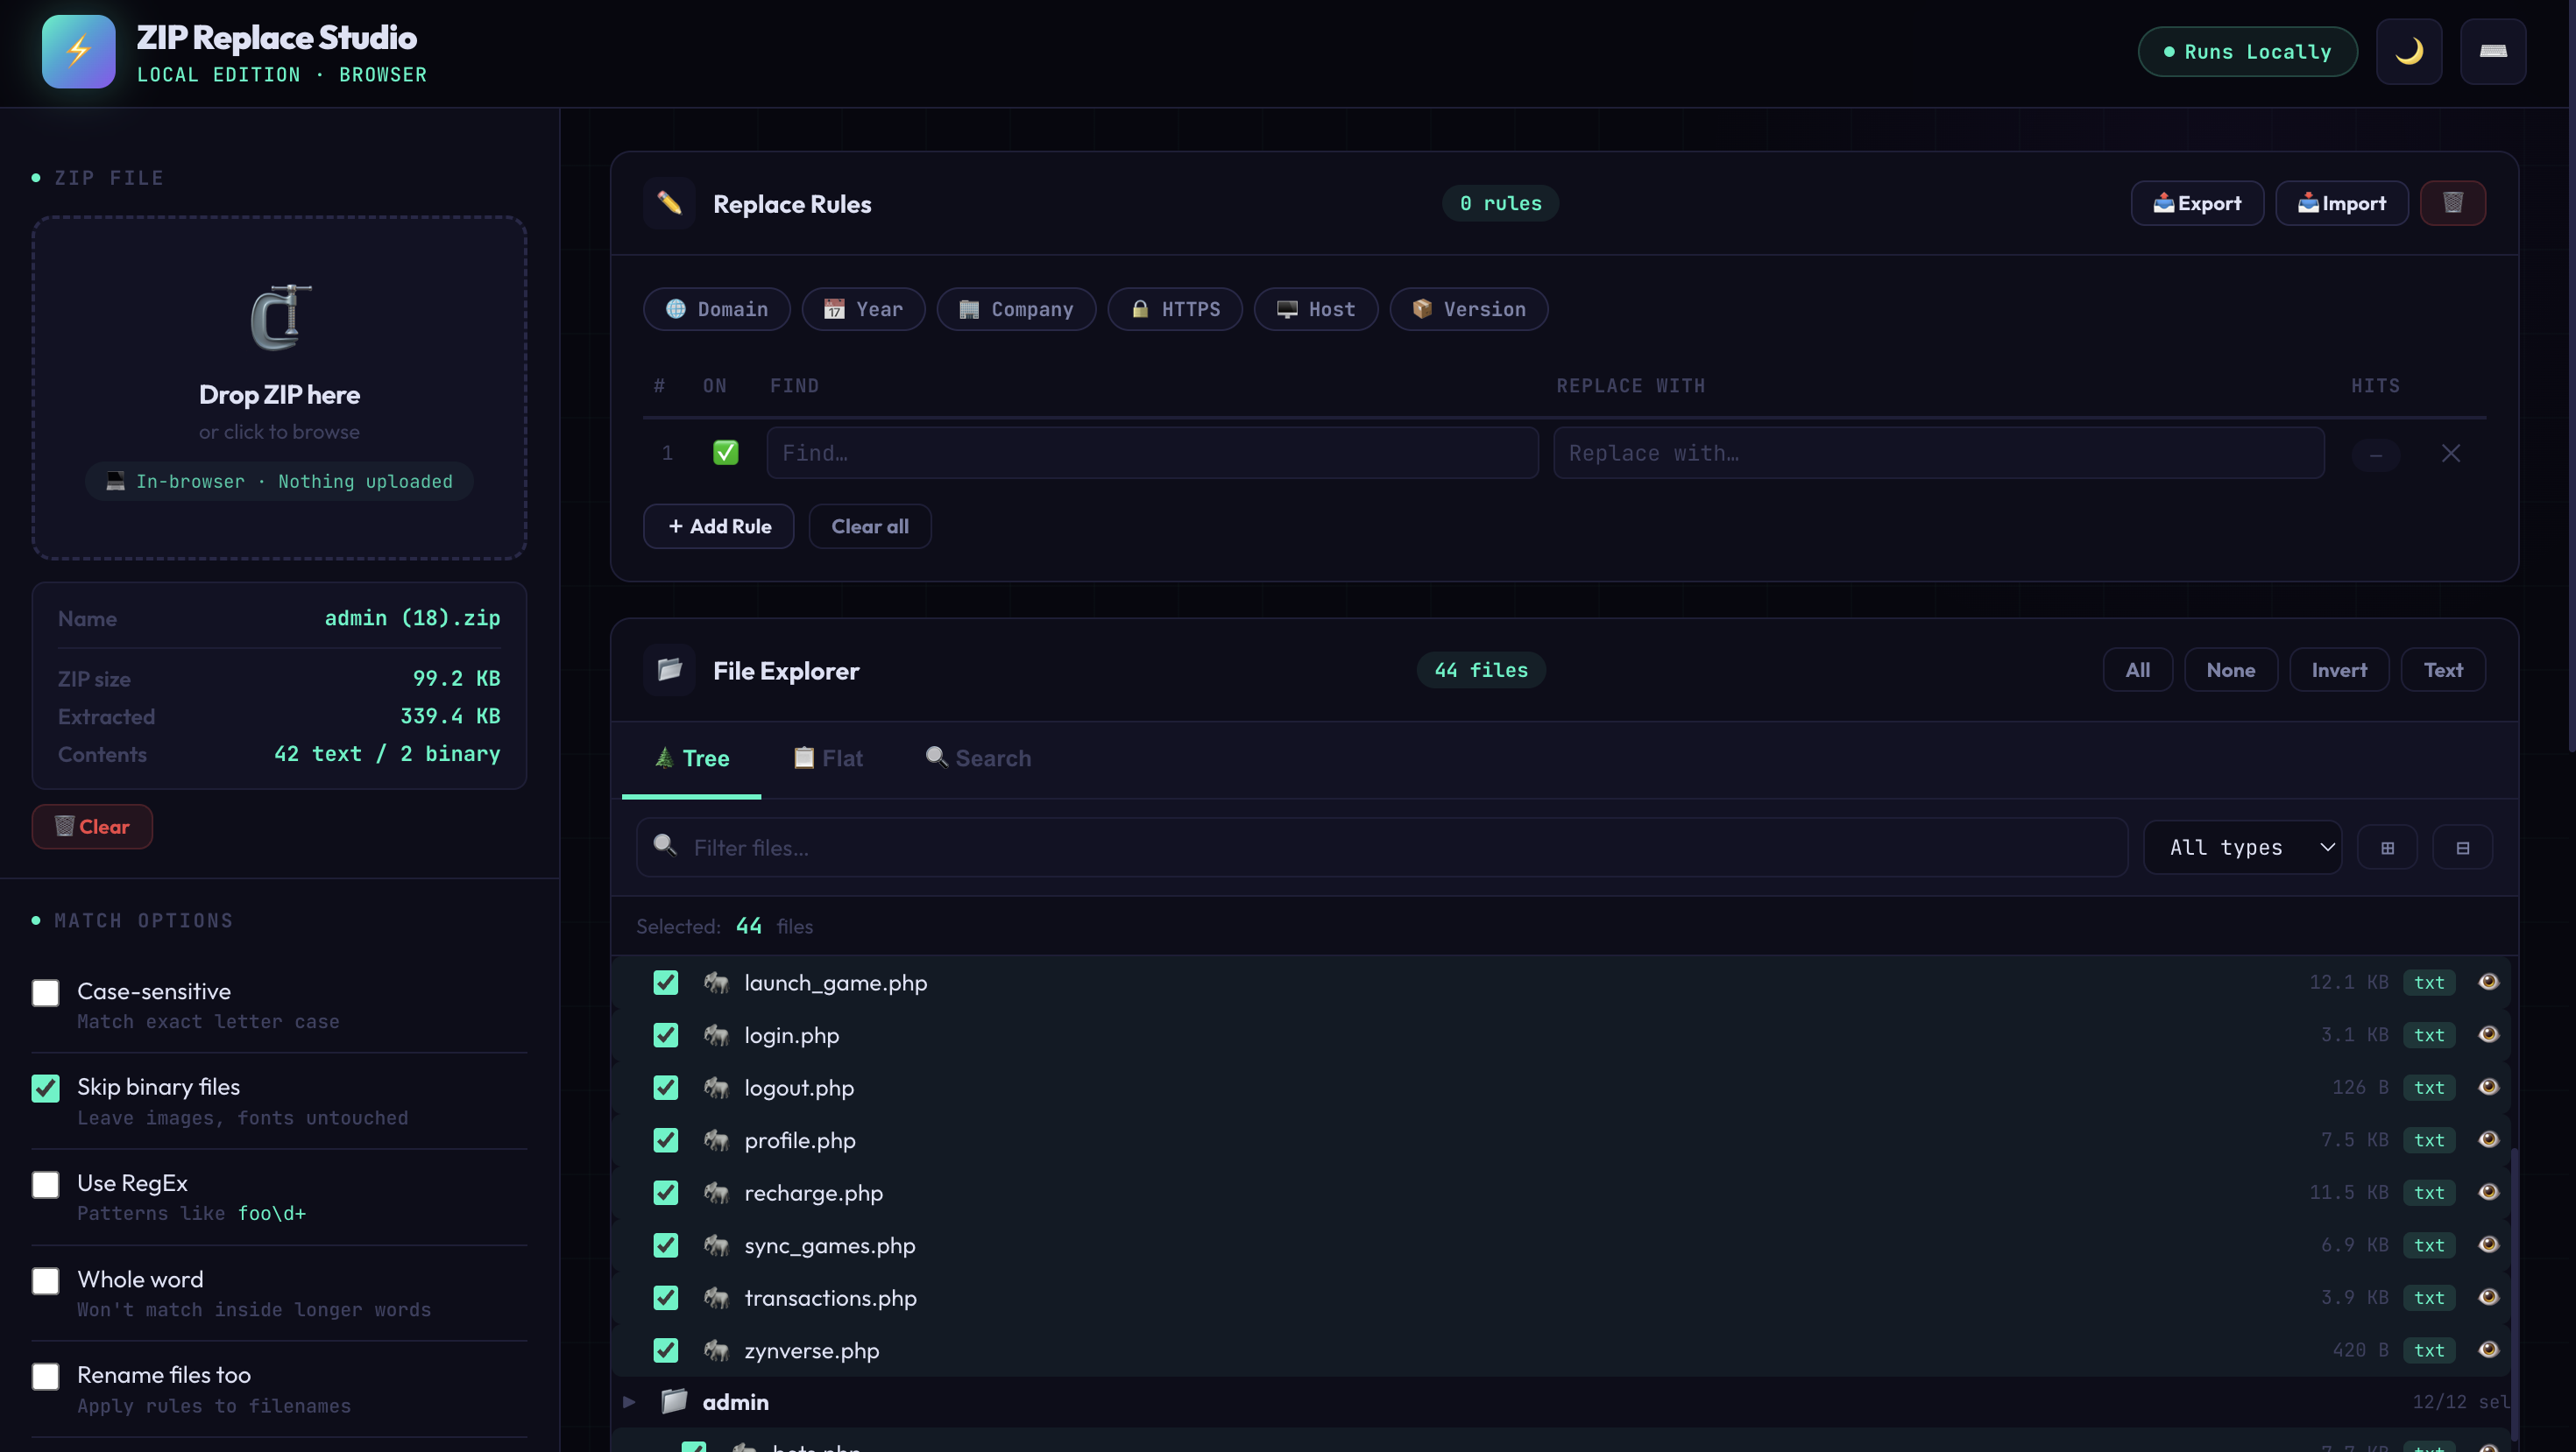Image resolution: width=2576 pixels, height=1452 pixels.
Task: Preview login.php with its eye icon
Action: click(x=2488, y=1034)
